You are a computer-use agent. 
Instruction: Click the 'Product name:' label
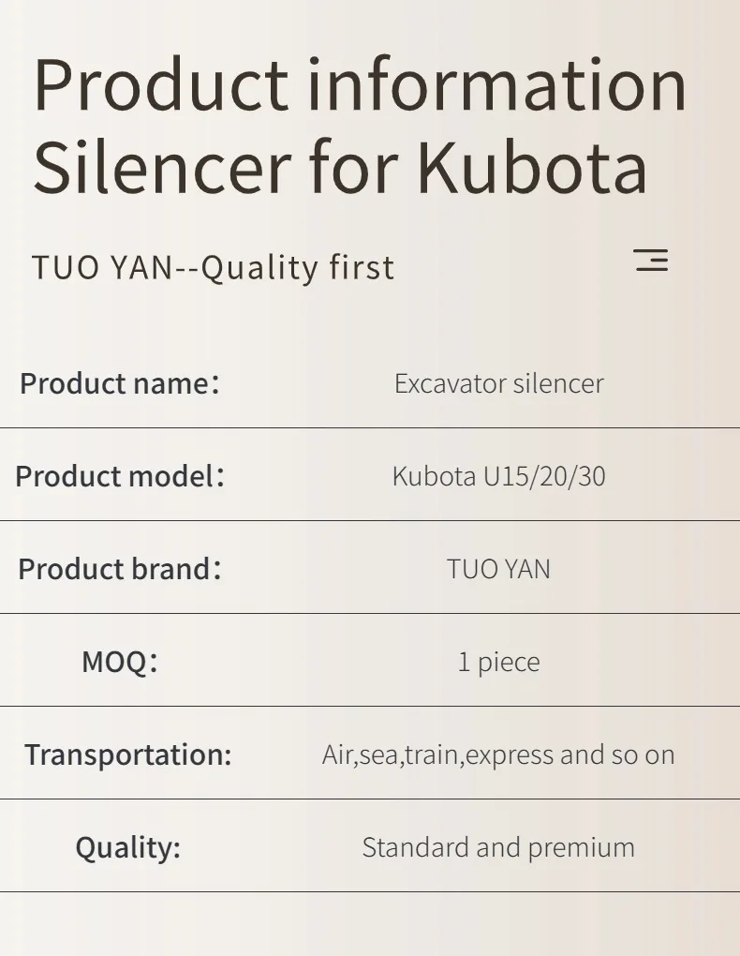tap(119, 383)
